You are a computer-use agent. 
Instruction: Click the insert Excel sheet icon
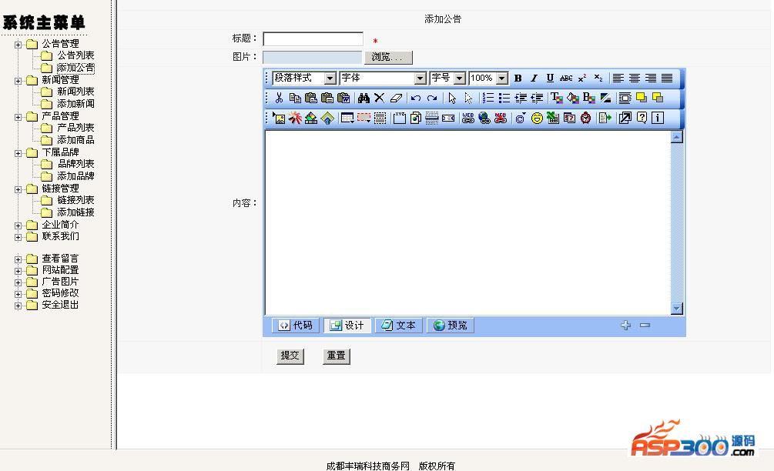[553, 118]
